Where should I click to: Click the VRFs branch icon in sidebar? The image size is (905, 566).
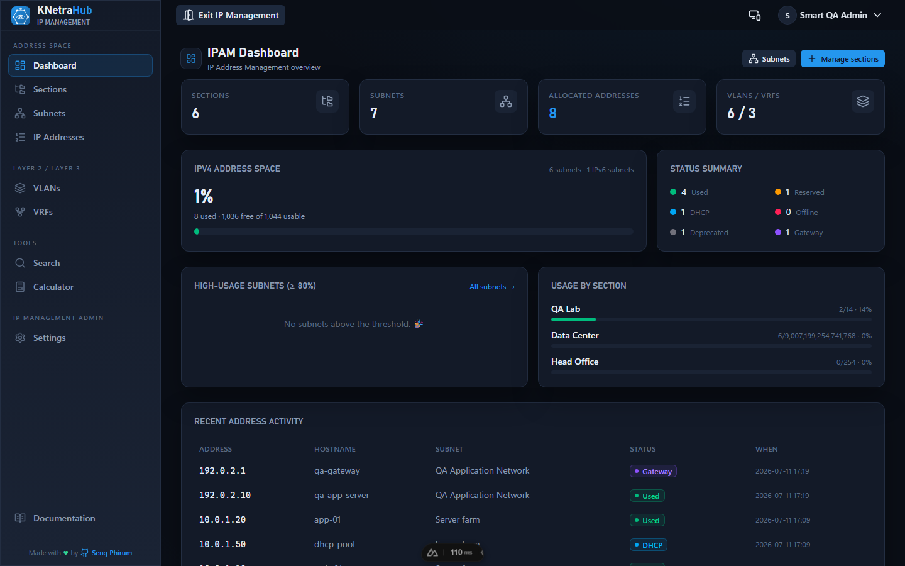[20, 212]
